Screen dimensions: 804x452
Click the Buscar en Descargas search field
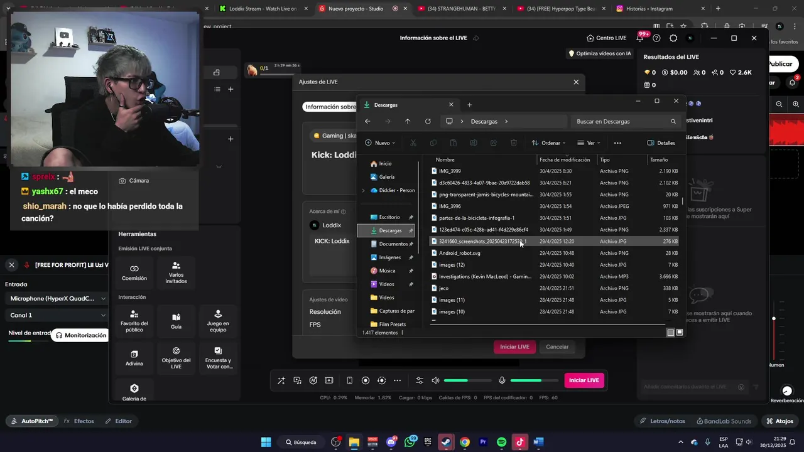(626, 121)
